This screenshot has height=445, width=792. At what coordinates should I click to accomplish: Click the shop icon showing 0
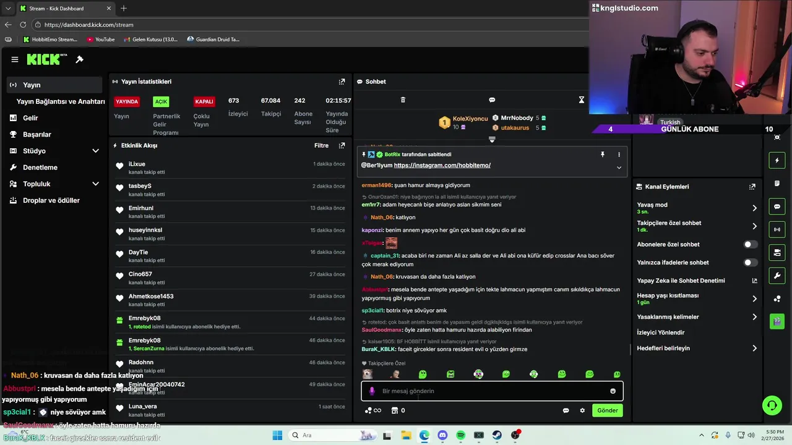(398, 410)
